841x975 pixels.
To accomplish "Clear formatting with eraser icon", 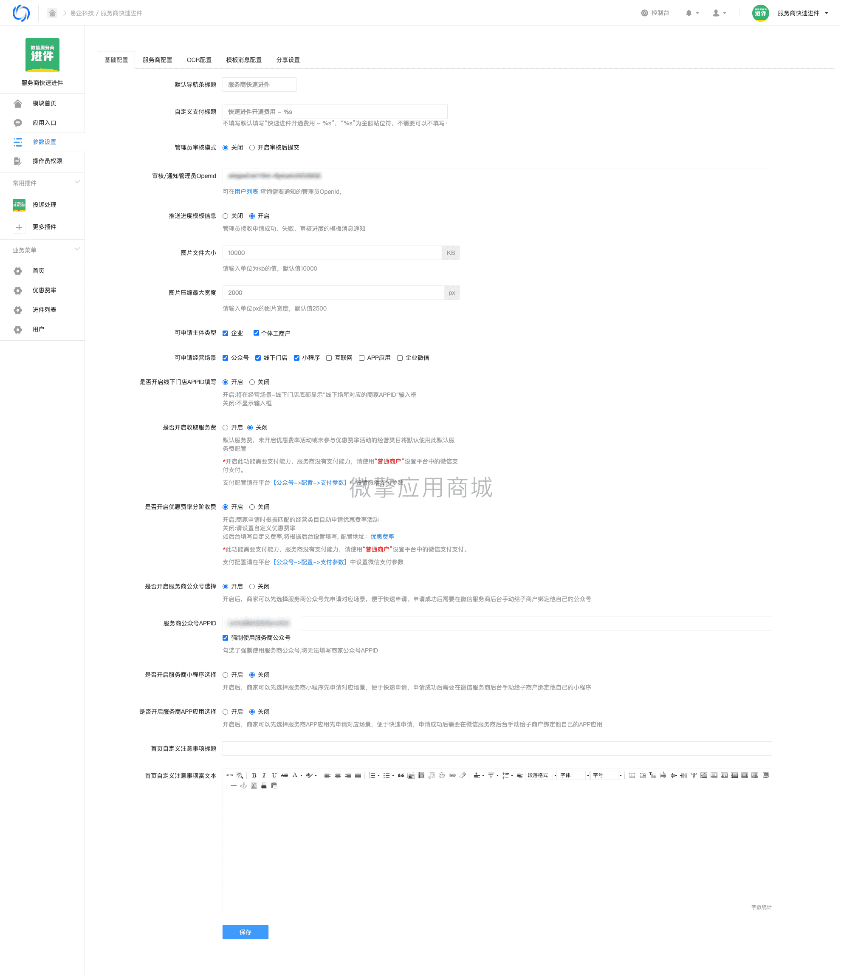I will tap(463, 775).
